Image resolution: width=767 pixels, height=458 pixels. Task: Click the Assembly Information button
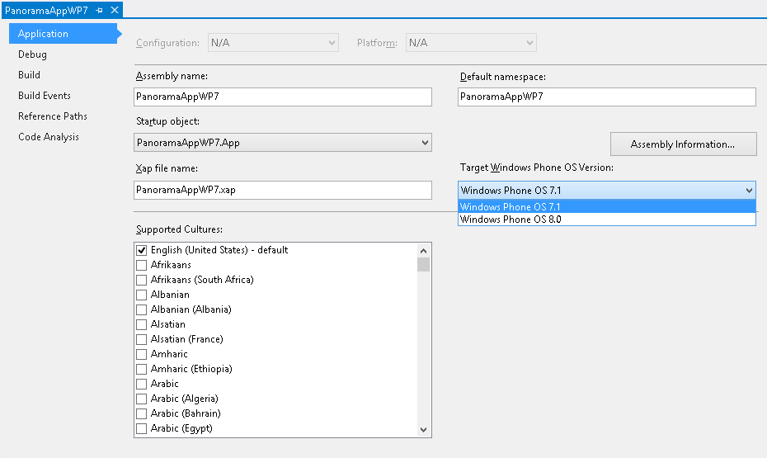pyautogui.click(x=683, y=144)
